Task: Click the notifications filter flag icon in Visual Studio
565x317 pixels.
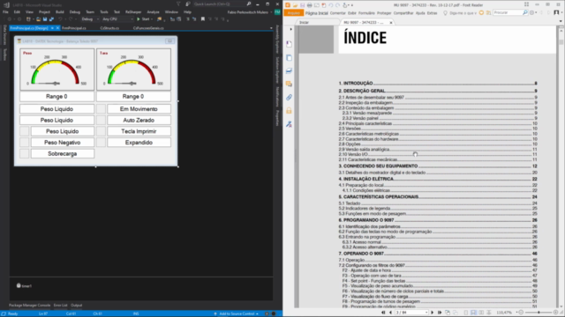Action: 178,4
